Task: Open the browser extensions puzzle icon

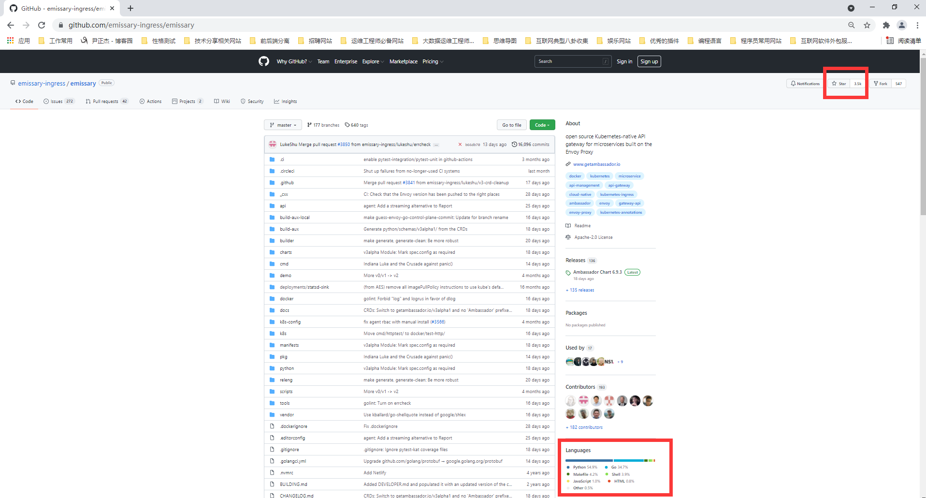Action: coord(886,25)
